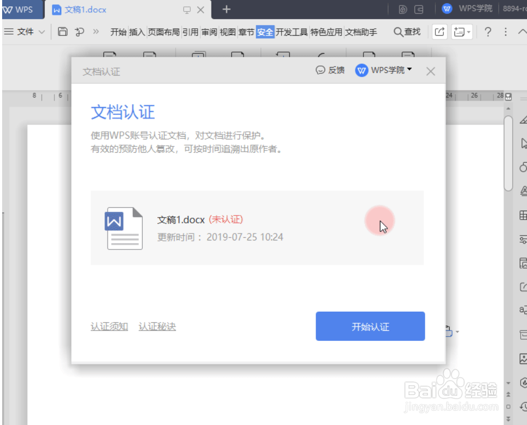The image size is (527, 425).
Task: Click the monitor icon on document tab
Action: [x=187, y=10]
